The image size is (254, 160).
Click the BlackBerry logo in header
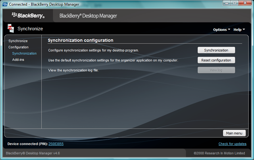click(x=28, y=15)
